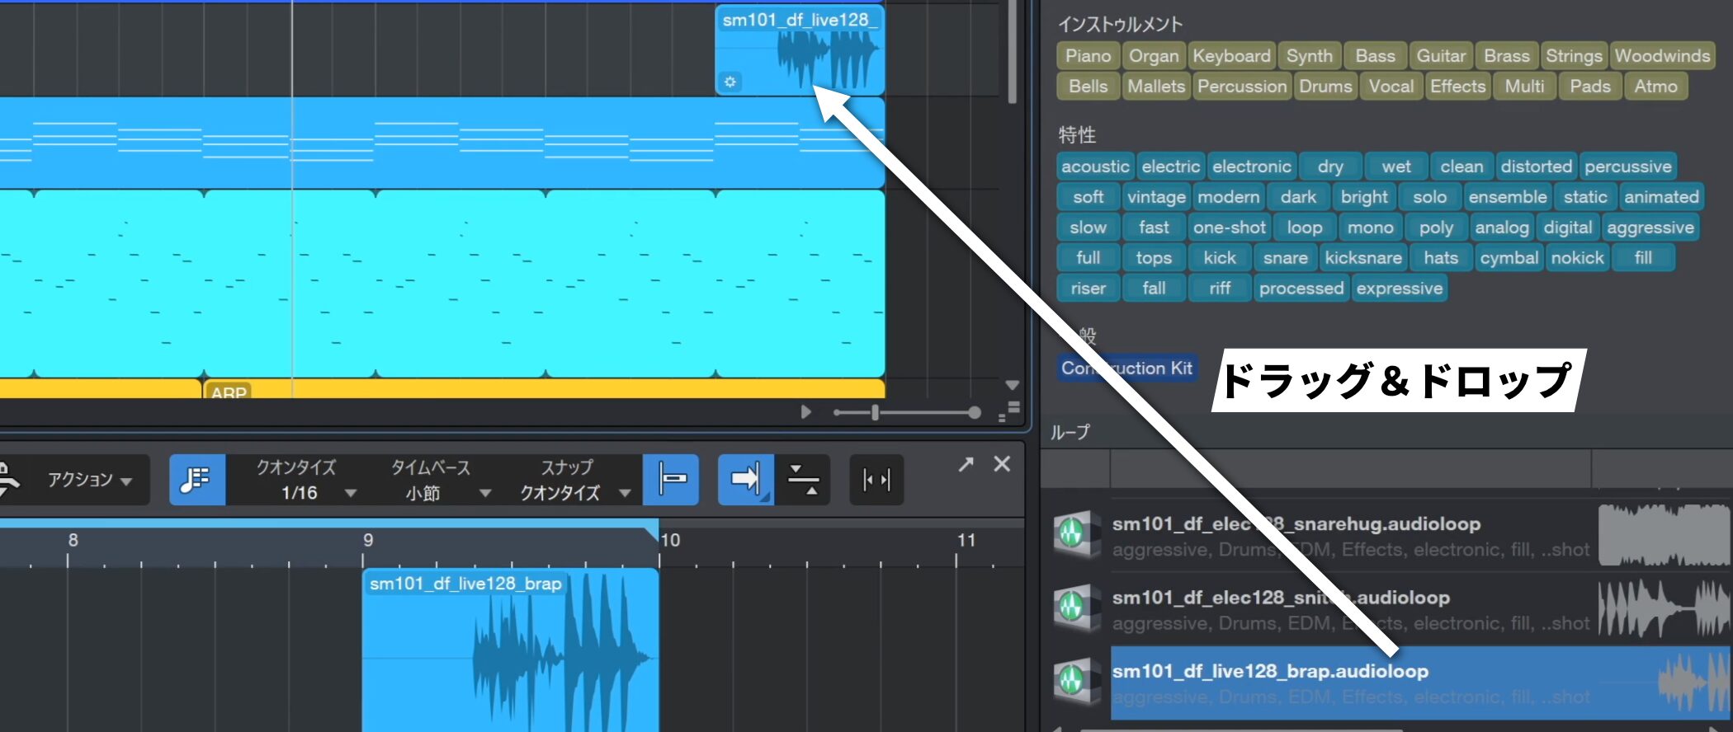The image size is (1733, 732).
Task: Click bar 10 on the editor ruler
Action: pyautogui.click(x=670, y=541)
